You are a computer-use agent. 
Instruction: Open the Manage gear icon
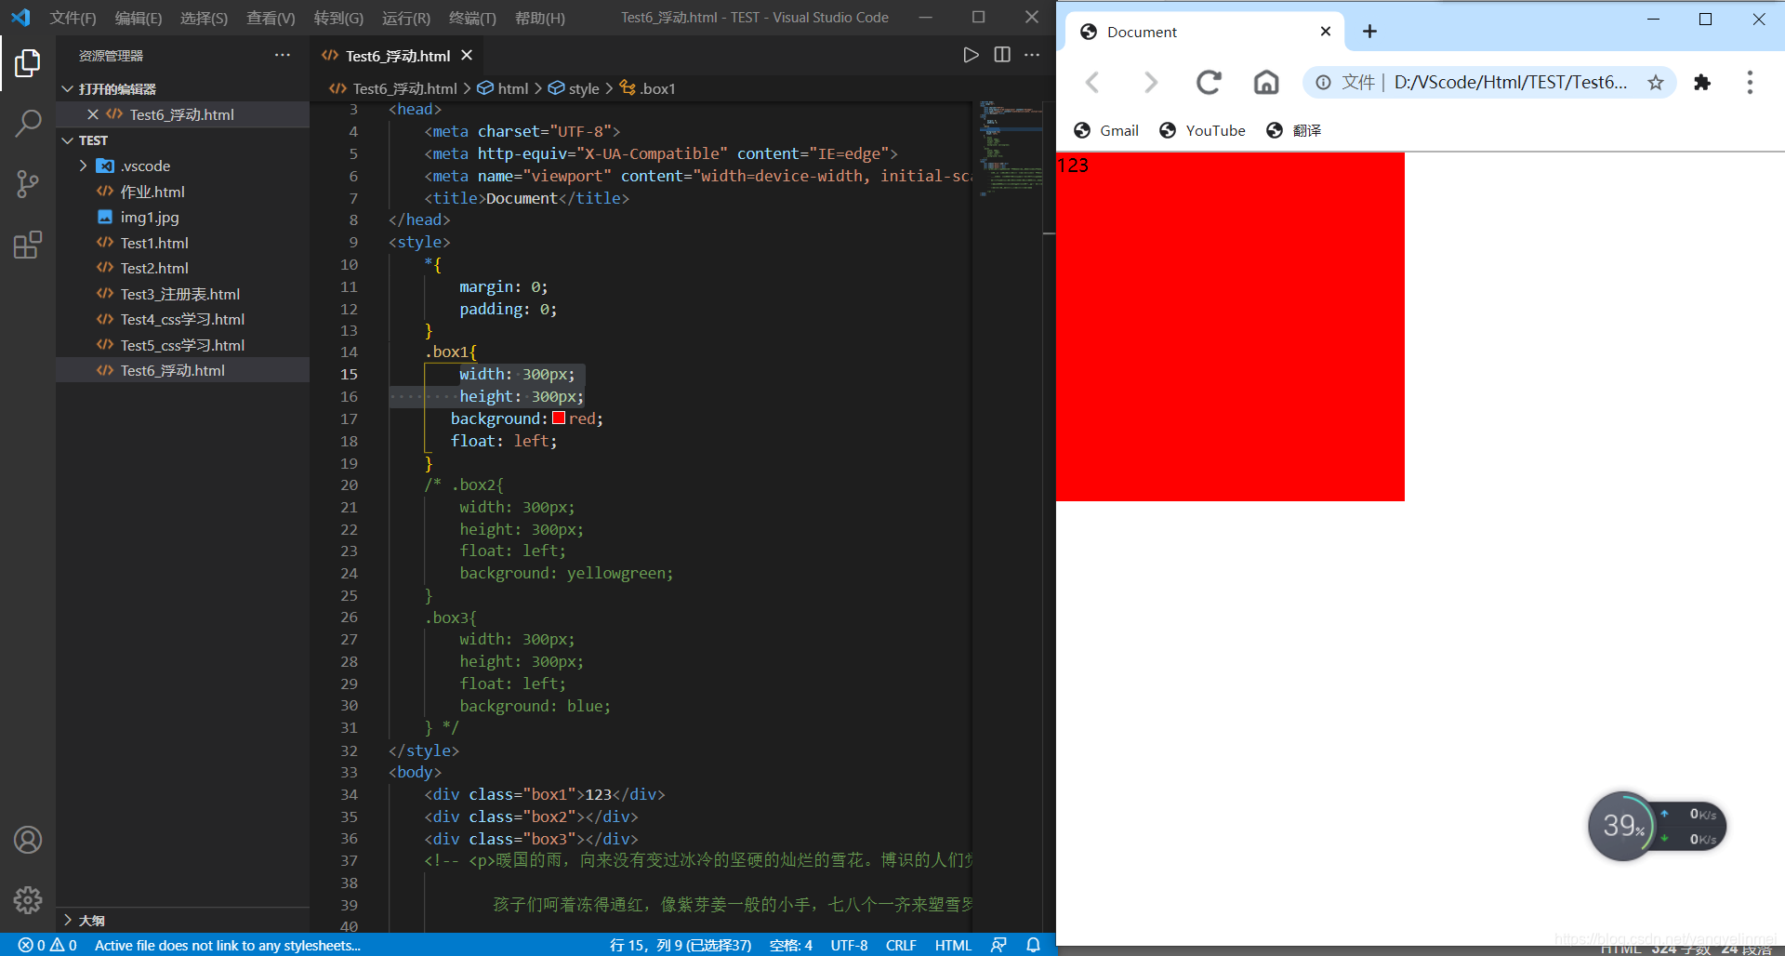pyautogui.click(x=28, y=899)
